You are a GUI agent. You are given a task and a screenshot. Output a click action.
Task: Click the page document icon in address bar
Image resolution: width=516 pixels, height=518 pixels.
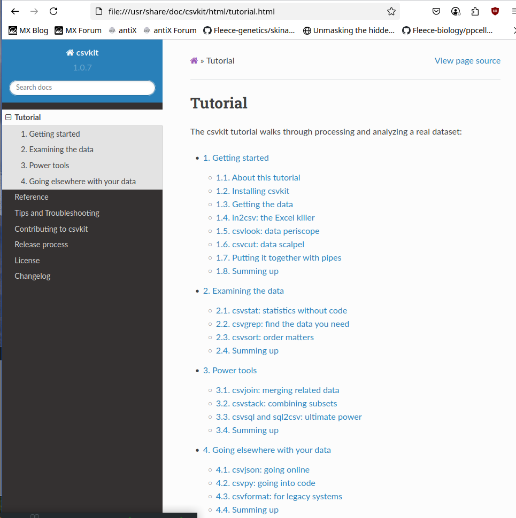pos(99,12)
